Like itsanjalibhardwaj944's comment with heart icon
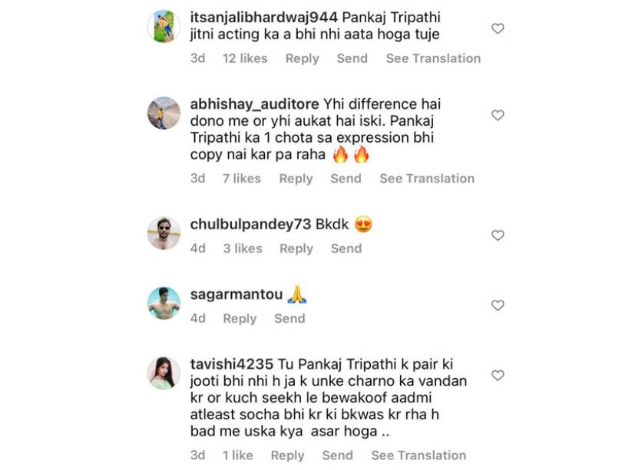Screen dimensions: 635x470 coord(498,28)
